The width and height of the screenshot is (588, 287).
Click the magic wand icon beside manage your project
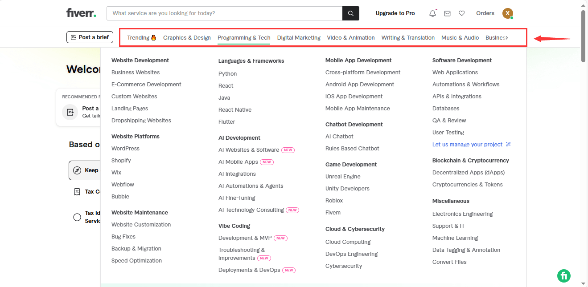tap(508, 145)
